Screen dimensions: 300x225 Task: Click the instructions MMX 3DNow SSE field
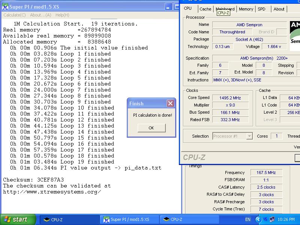click(256, 80)
